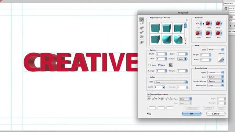
Task: Click the shape presets scrollbar thumb
Action: (185, 26)
